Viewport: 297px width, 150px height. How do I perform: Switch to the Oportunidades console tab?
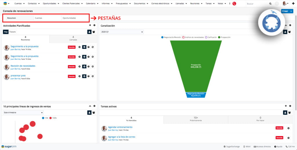coord(69,18)
